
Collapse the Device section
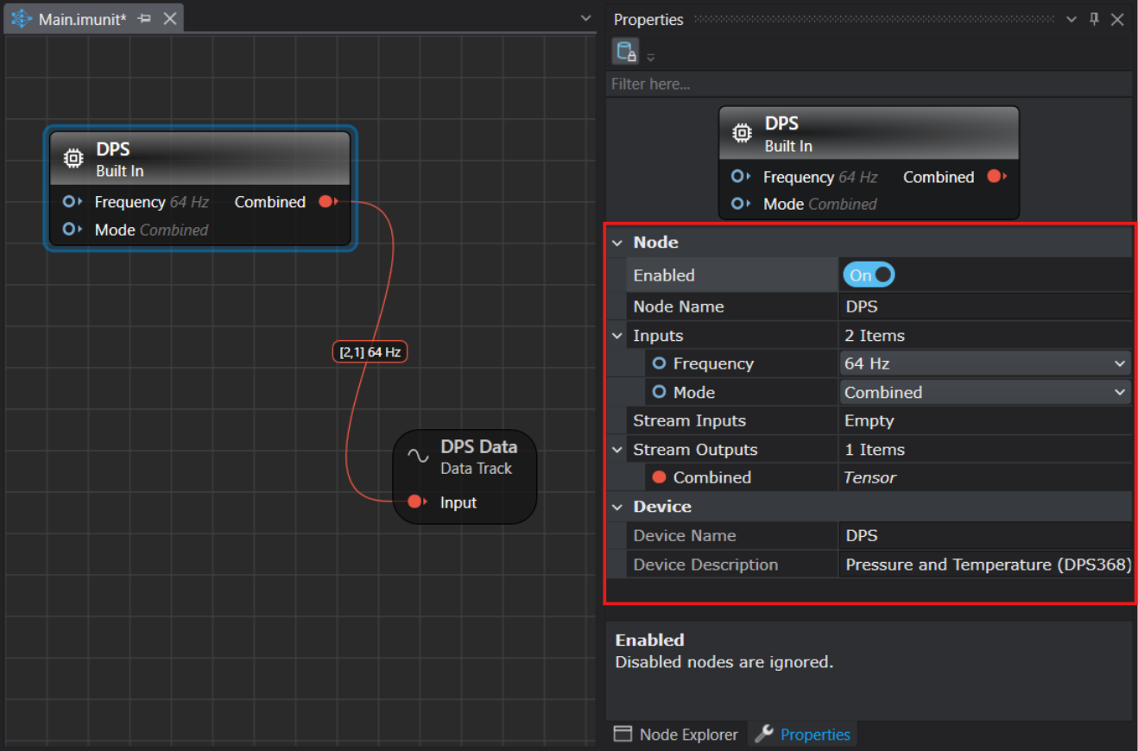click(617, 508)
